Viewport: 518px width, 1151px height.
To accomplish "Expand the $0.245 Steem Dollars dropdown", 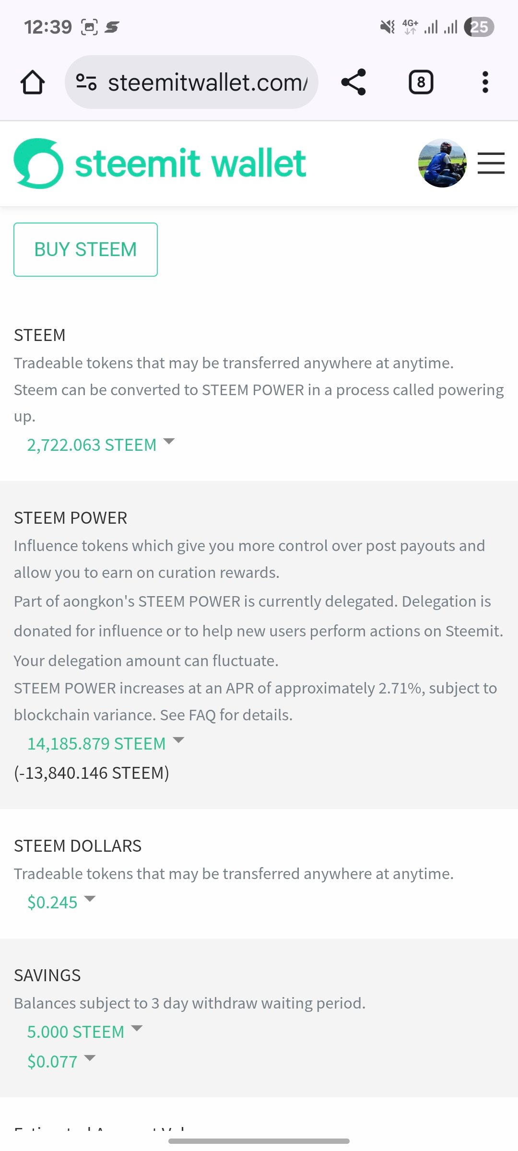I will 61,902.
